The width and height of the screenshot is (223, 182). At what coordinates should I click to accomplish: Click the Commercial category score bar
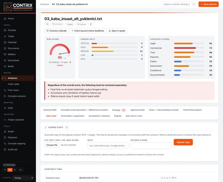189,48
